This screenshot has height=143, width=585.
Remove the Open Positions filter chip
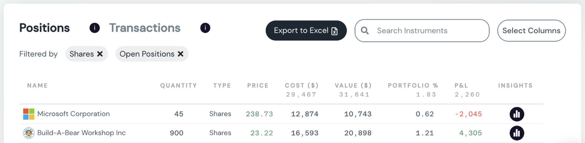tap(181, 54)
